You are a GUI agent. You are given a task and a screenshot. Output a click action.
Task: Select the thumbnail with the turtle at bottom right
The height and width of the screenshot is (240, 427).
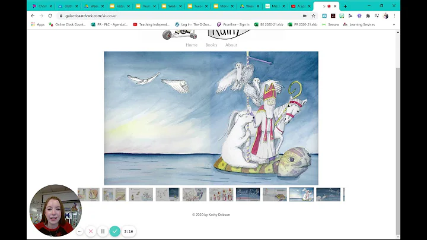275,194
